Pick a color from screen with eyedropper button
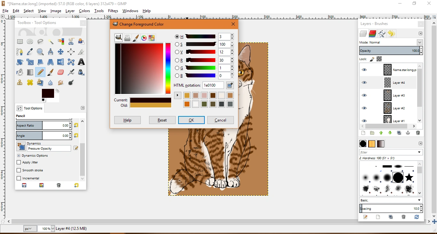This screenshot has width=437, height=234. click(x=230, y=85)
